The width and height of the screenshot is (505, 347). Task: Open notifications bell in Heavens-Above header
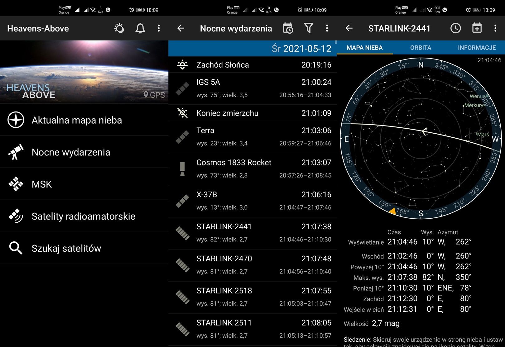(x=140, y=28)
